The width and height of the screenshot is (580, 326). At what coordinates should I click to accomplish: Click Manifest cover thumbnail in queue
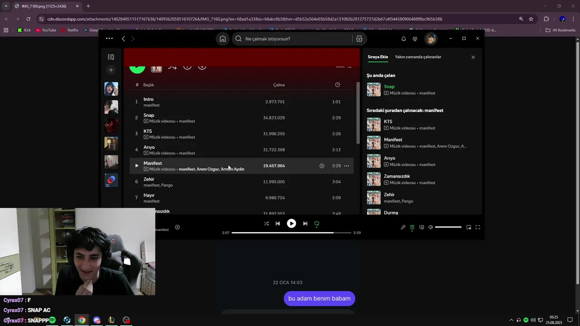[x=374, y=143]
